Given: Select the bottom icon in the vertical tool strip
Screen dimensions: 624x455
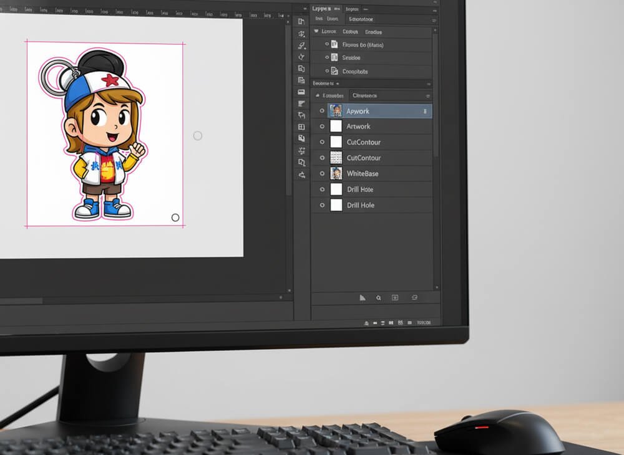Looking at the screenshot, I should pyautogui.click(x=302, y=175).
